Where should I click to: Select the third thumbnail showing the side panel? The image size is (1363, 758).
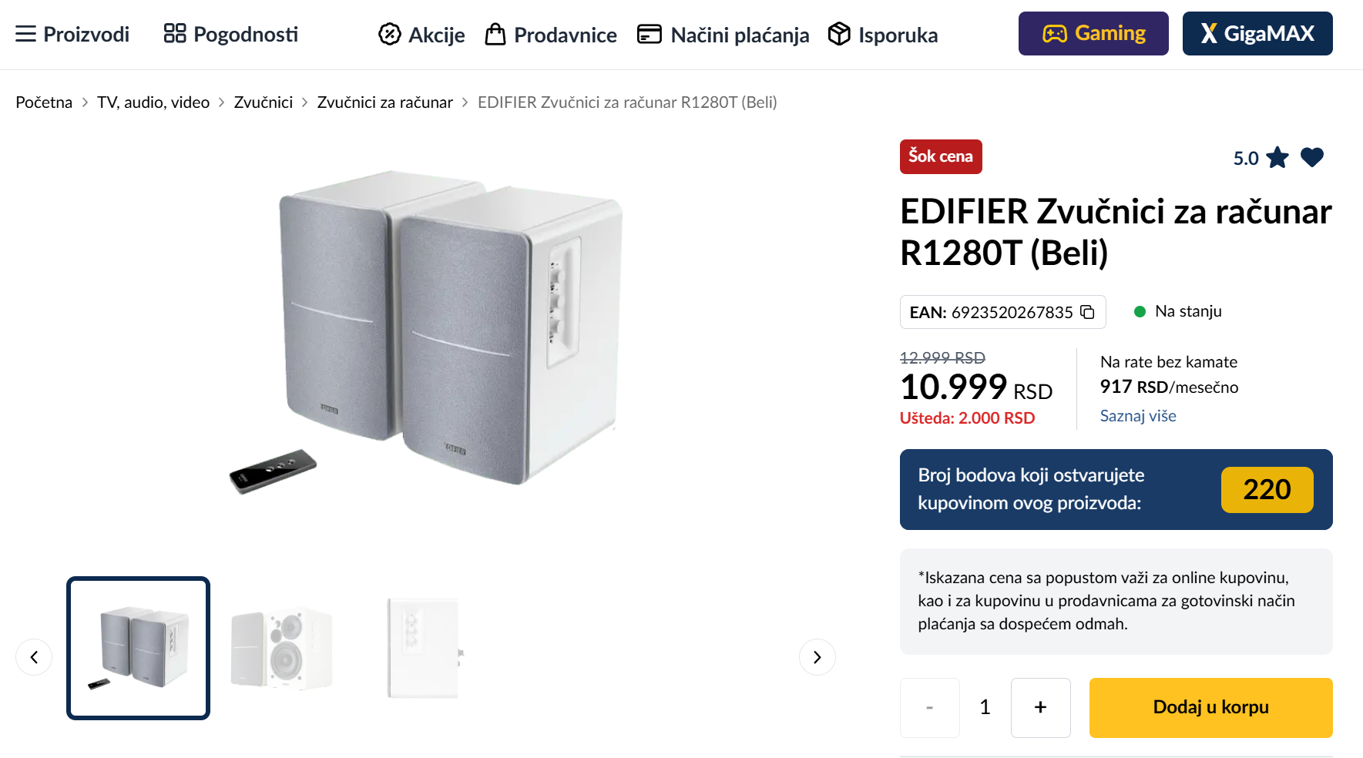pos(424,649)
